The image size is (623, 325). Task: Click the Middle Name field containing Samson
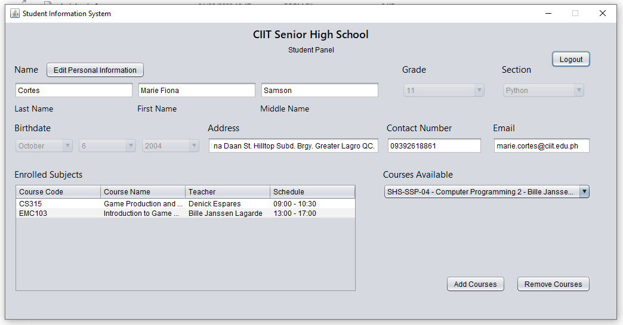[319, 91]
